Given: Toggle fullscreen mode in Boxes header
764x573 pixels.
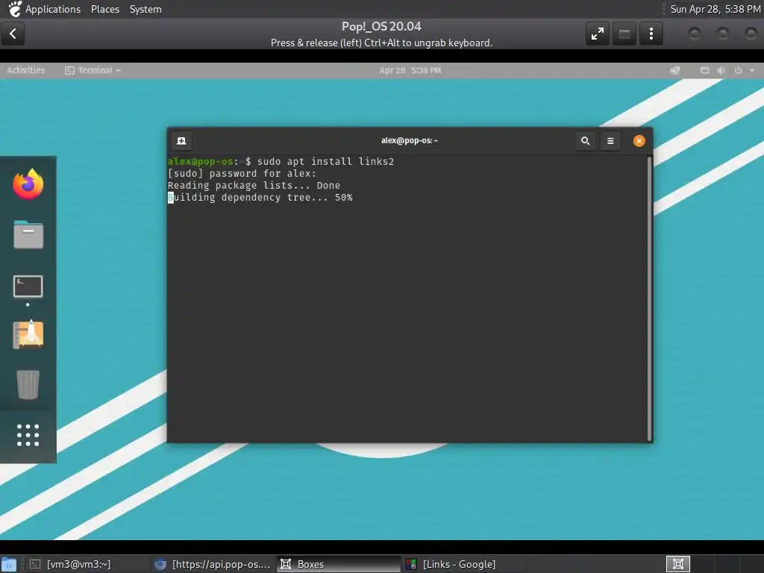Looking at the screenshot, I should [x=598, y=34].
